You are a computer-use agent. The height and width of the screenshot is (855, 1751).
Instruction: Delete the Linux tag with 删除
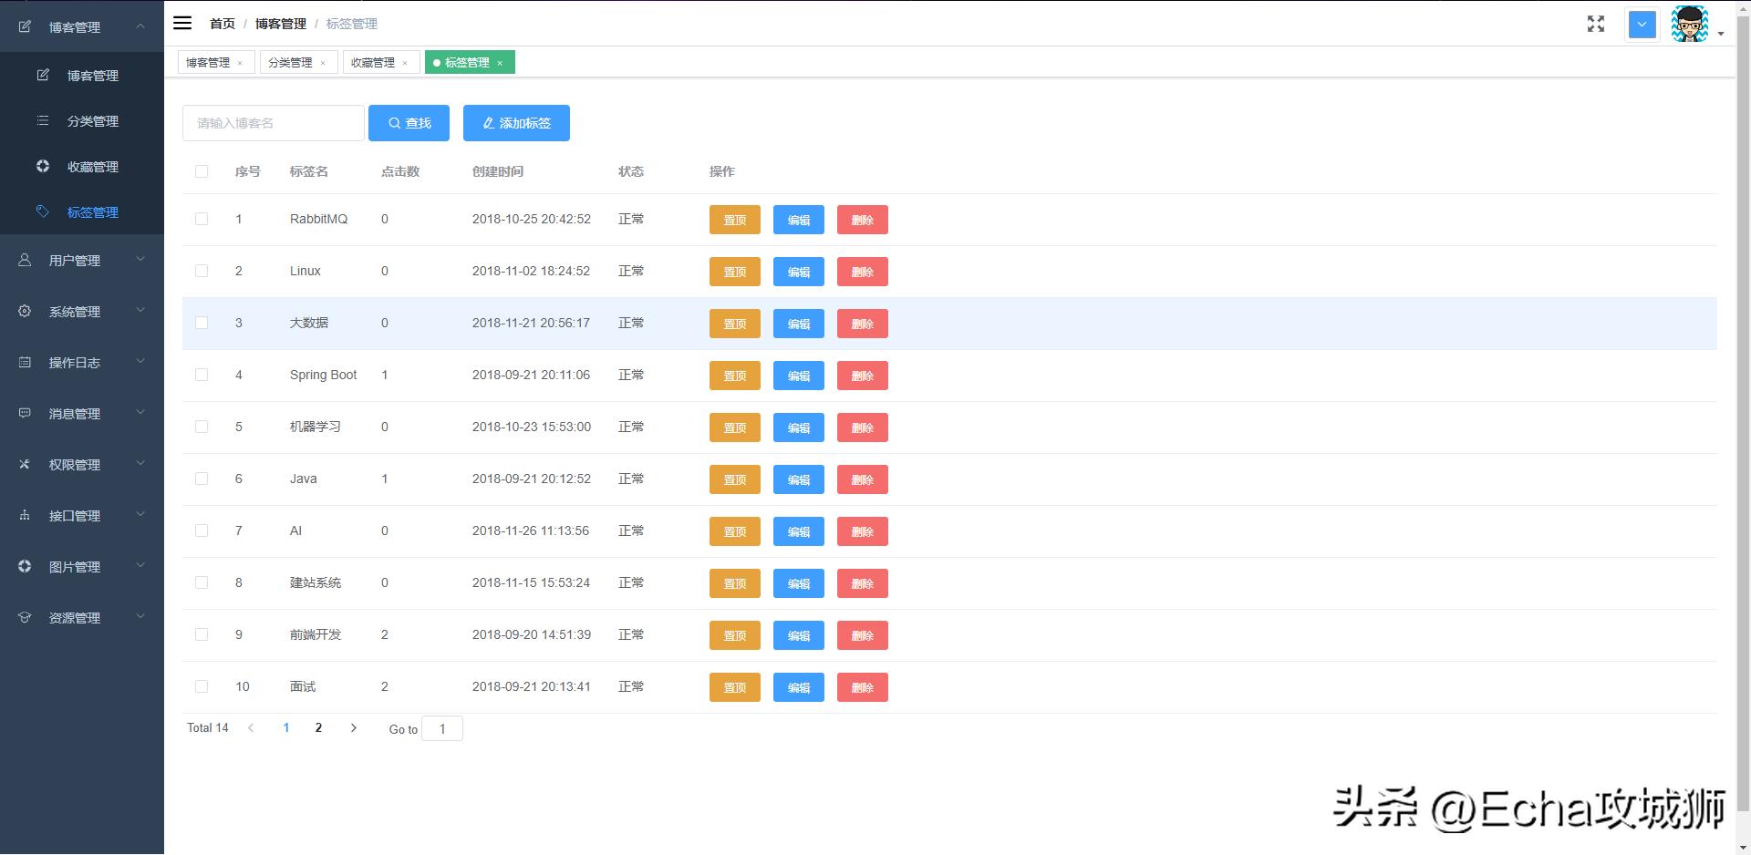(x=862, y=272)
